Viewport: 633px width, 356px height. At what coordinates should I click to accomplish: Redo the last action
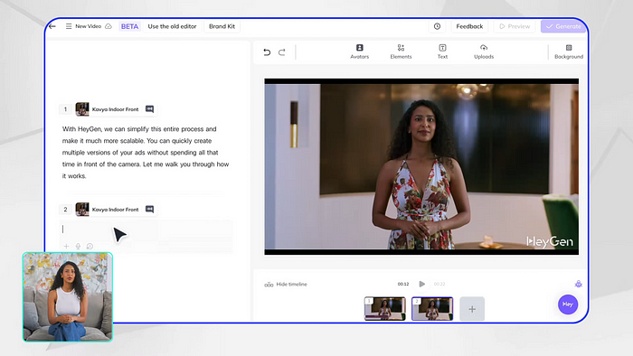point(282,52)
